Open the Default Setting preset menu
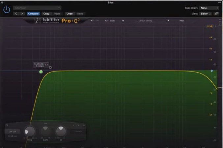223x148 pixels. coord(146,21)
